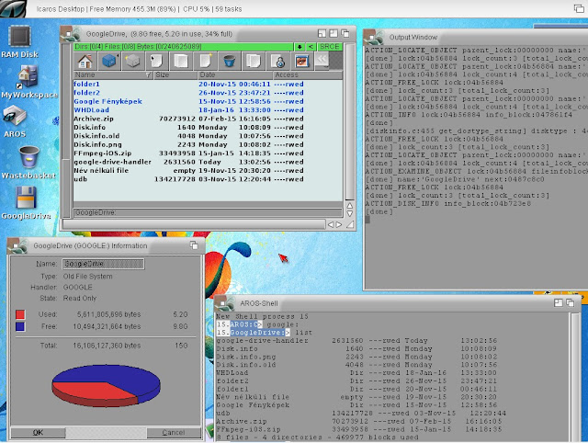Click the padlock protect toolbar icon

(x=278, y=61)
